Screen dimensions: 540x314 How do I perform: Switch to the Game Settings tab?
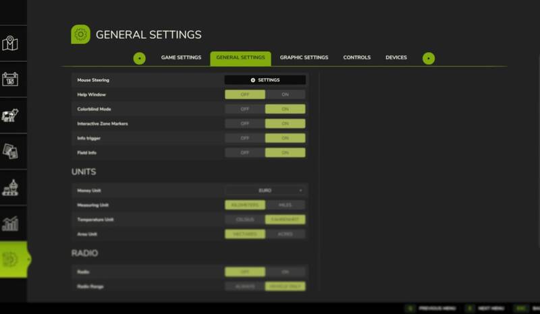tap(181, 58)
